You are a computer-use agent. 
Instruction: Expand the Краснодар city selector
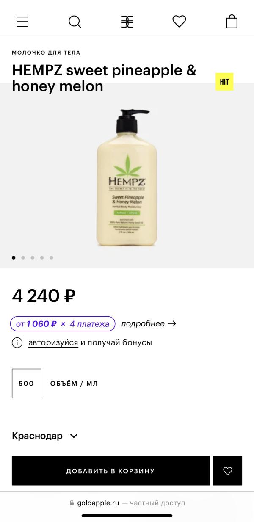(x=37, y=436)
